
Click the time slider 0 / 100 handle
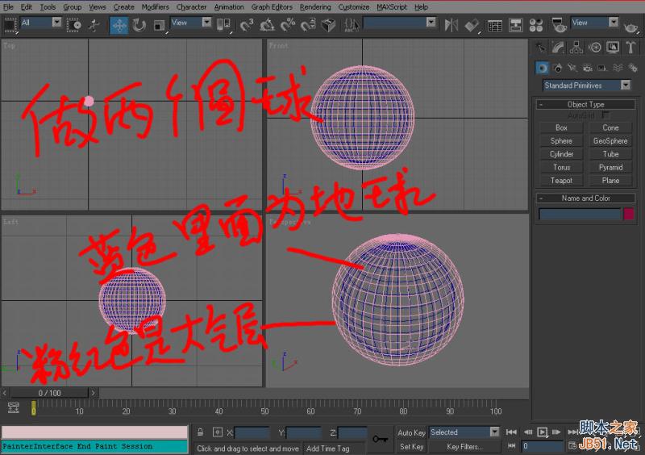point(49,393)
